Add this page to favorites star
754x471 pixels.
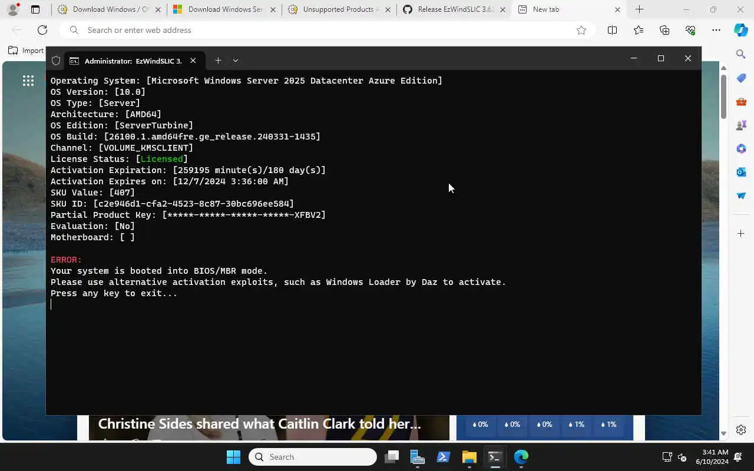click(x=581, y=30)
